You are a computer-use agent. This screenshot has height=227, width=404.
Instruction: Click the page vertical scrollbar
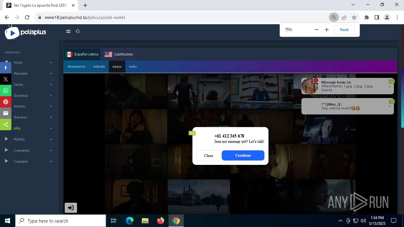click(x=402, y=98)
